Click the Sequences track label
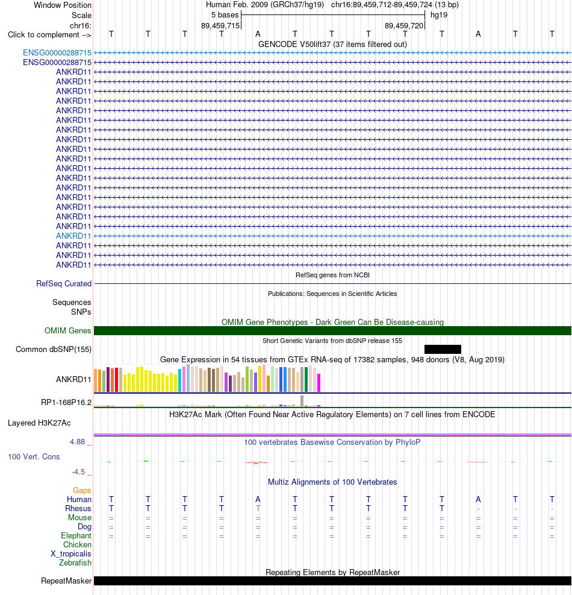Screen dimensions: 572x595 coord(72,303)
